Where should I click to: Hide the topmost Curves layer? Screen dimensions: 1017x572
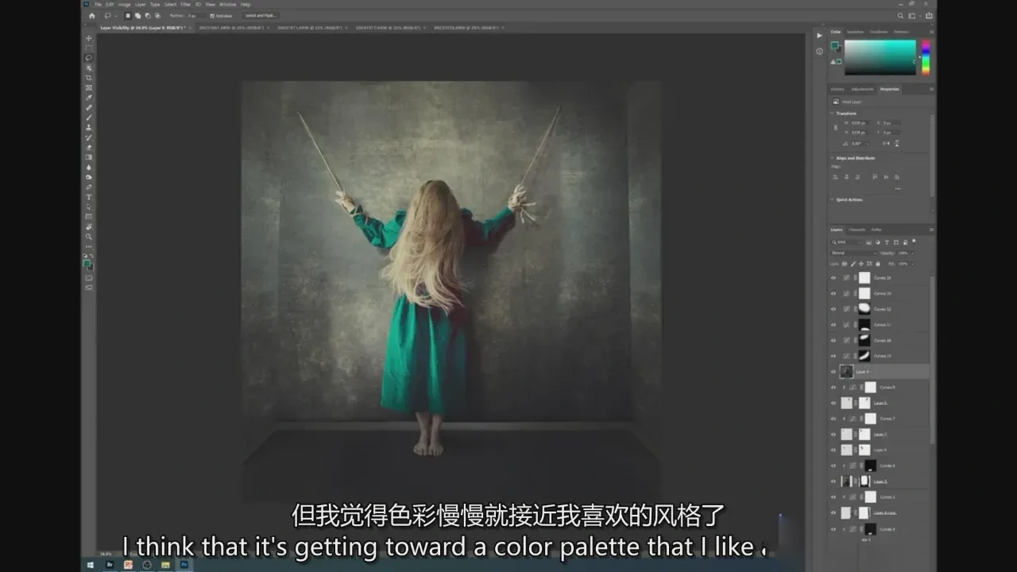pyautogui.click(x=833, y=278)
